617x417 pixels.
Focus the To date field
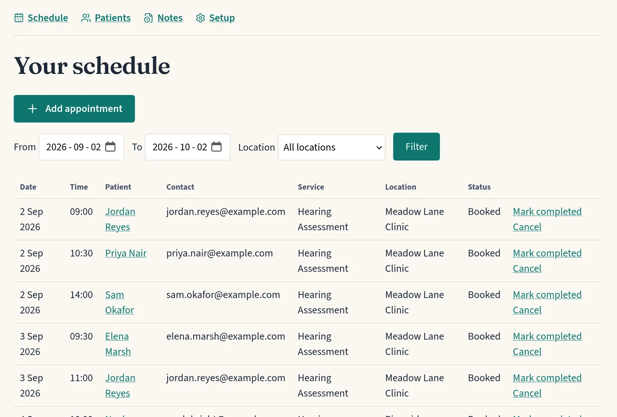[188, 147]
